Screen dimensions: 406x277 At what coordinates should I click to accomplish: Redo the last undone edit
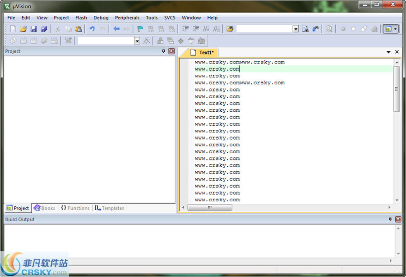click(x=102, y=29)
